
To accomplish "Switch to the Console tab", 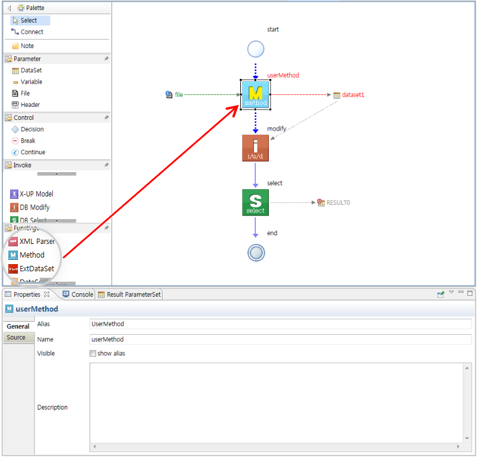I will click(x=82, y=294).
